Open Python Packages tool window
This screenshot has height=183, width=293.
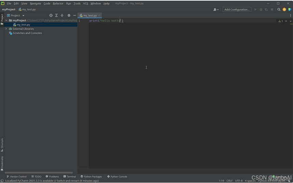pos(91,177)
